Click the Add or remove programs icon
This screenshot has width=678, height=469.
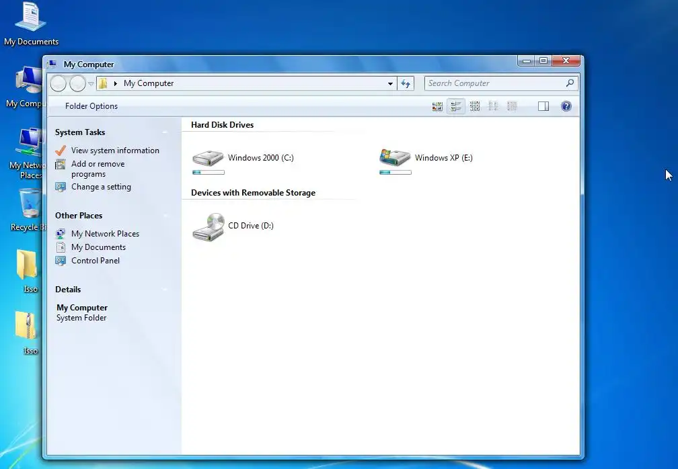(x=61, y=164)
